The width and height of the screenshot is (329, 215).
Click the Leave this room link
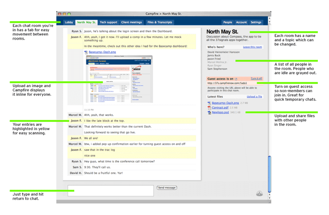[253, 47]
